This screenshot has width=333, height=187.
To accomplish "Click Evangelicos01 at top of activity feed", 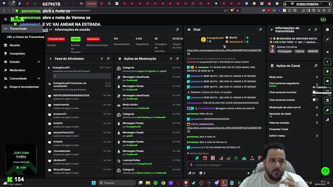I will point(61,68).
